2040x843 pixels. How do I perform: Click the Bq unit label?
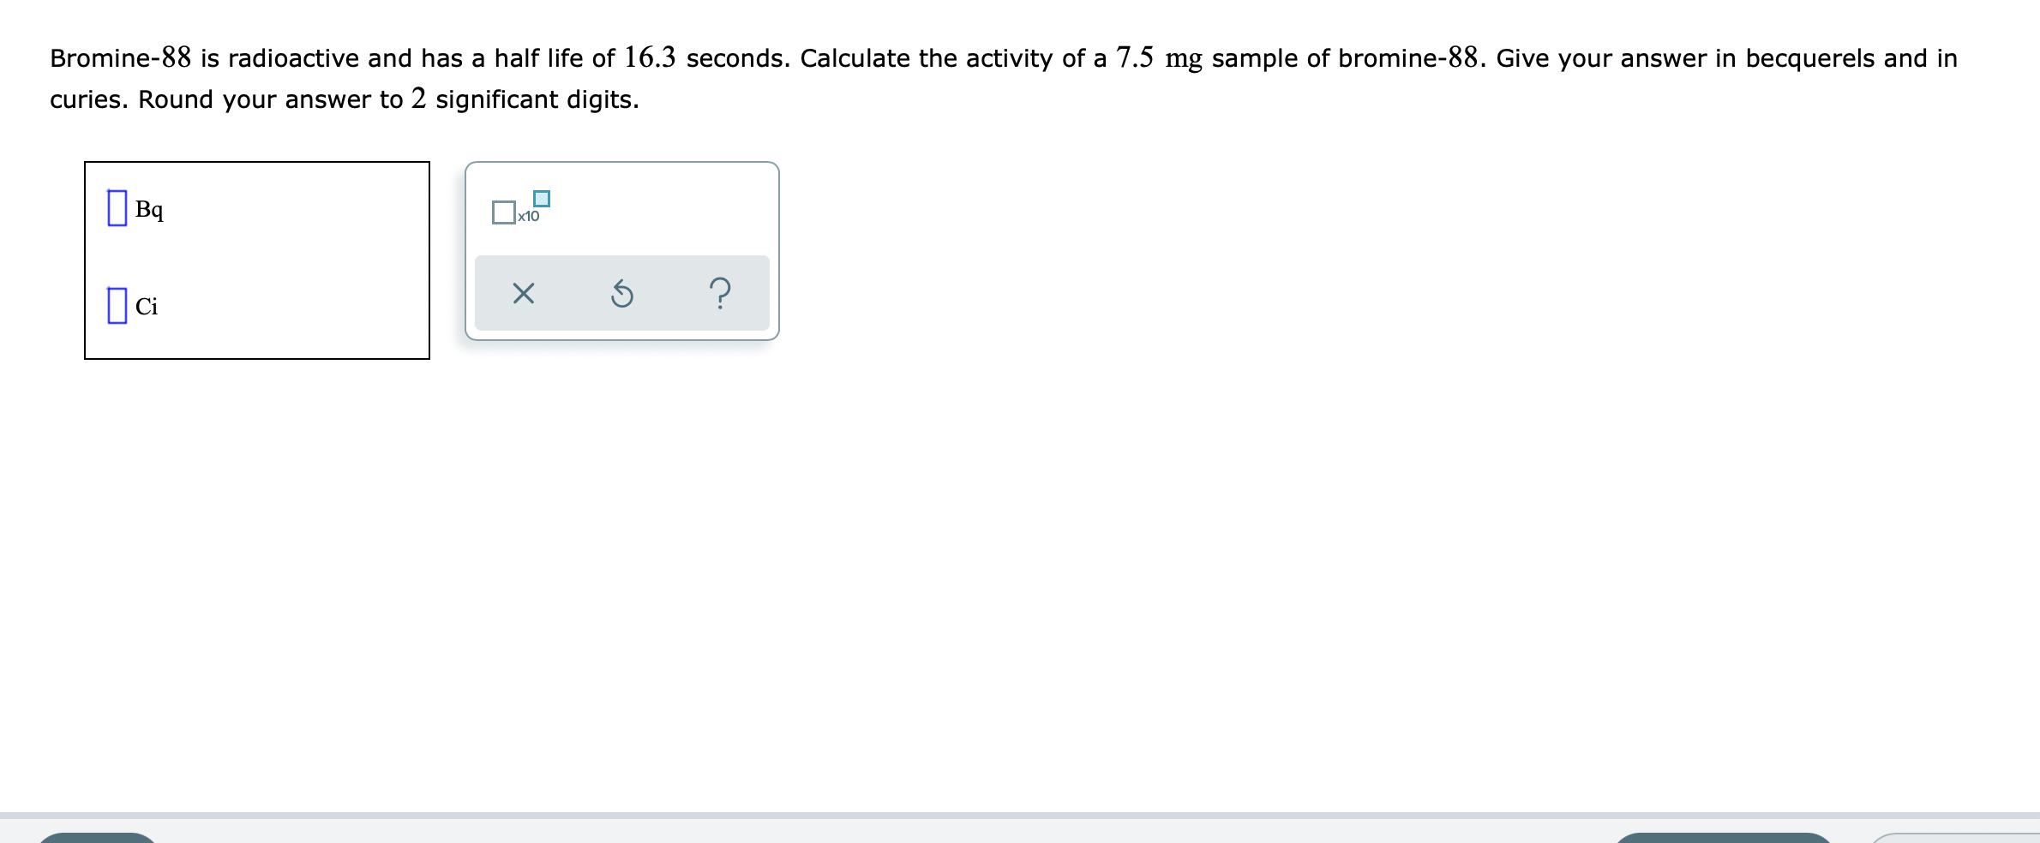150,210
